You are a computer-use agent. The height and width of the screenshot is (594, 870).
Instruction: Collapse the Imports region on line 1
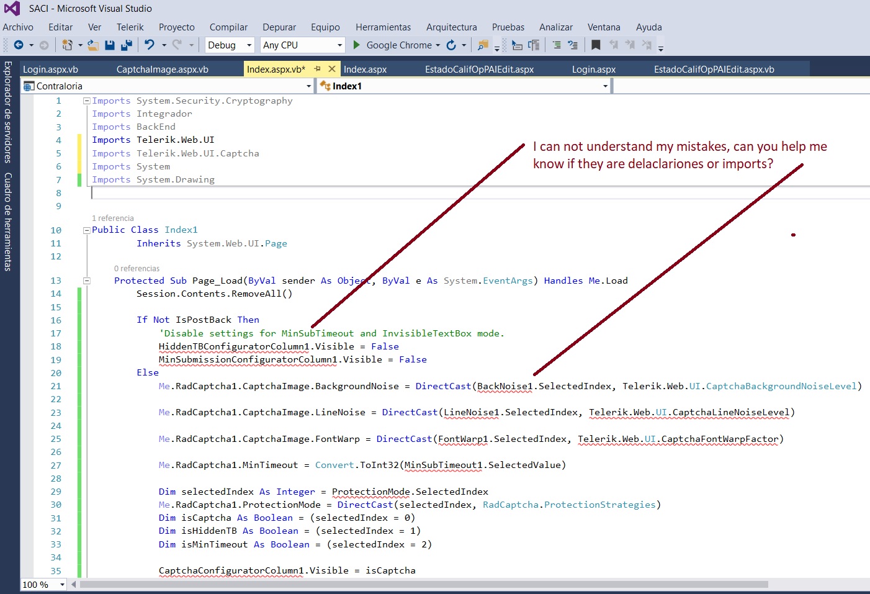coord(87,101)
